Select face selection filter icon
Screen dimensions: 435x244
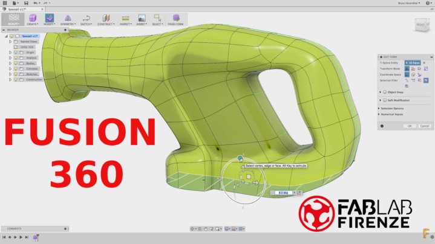tap(419, 80)
